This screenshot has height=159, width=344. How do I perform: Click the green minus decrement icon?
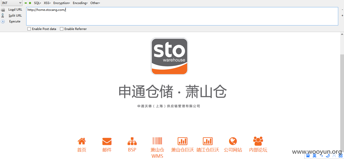pos(26,3)
